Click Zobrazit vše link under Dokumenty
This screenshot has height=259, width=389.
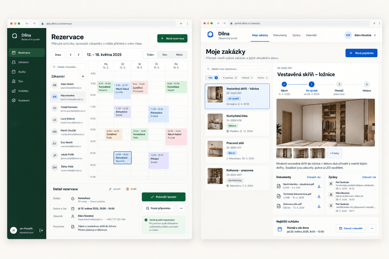click(x=314, y=177)
